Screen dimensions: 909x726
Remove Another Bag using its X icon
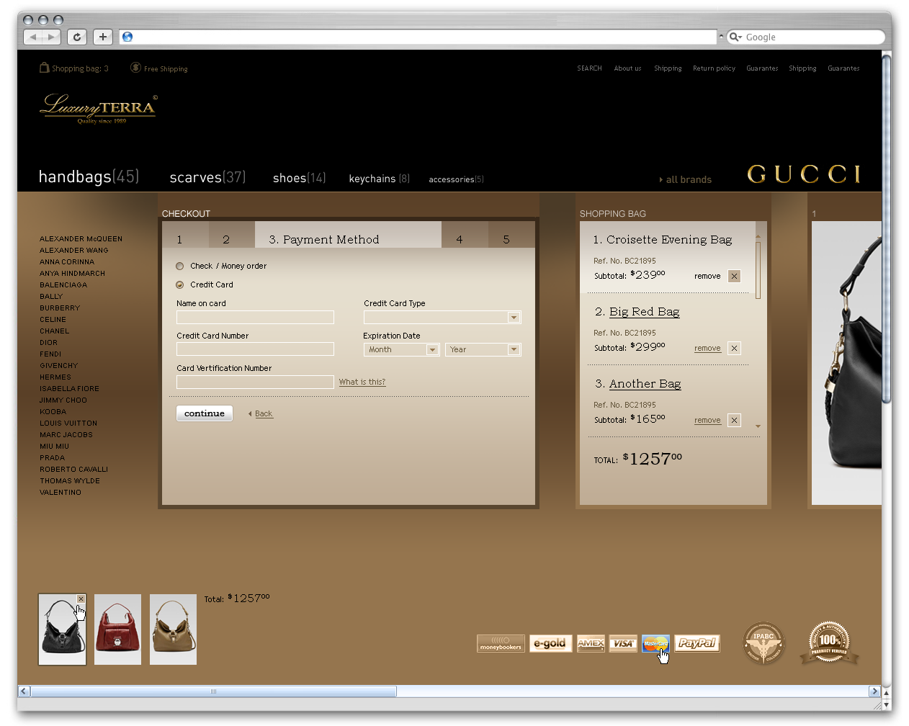point(734,420)
